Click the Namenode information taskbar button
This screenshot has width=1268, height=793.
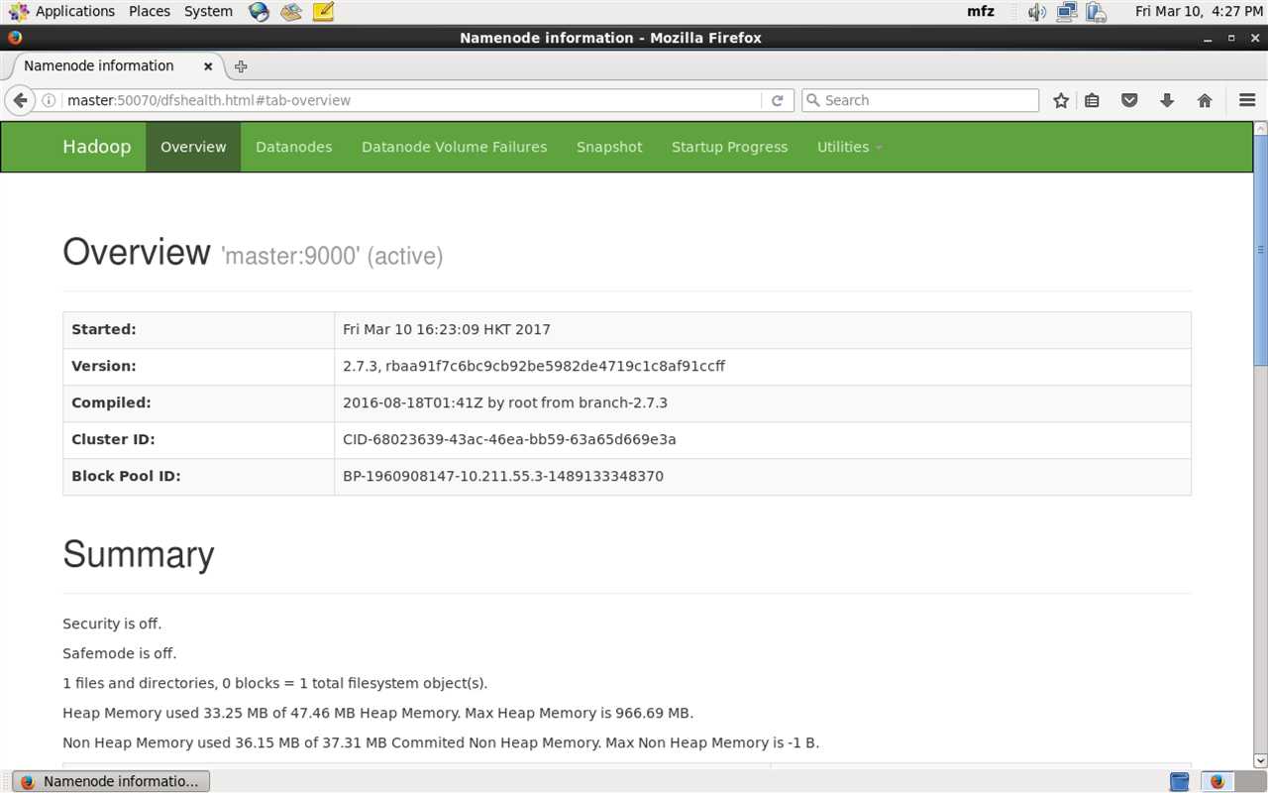click(x=111, y=781)
